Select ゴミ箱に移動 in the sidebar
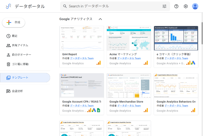The width and height of the screenshot is (203, 136). click(x=25, y=64)
